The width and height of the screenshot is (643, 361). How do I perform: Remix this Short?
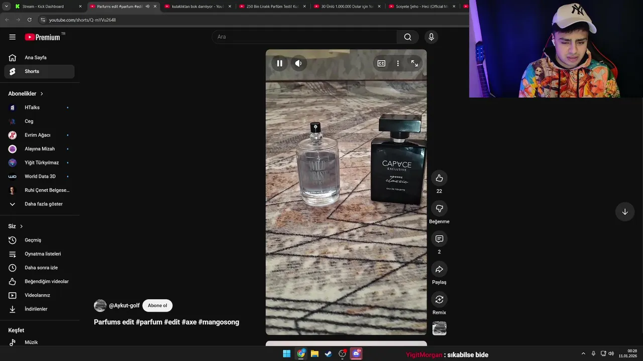click(x=439, y=299)
